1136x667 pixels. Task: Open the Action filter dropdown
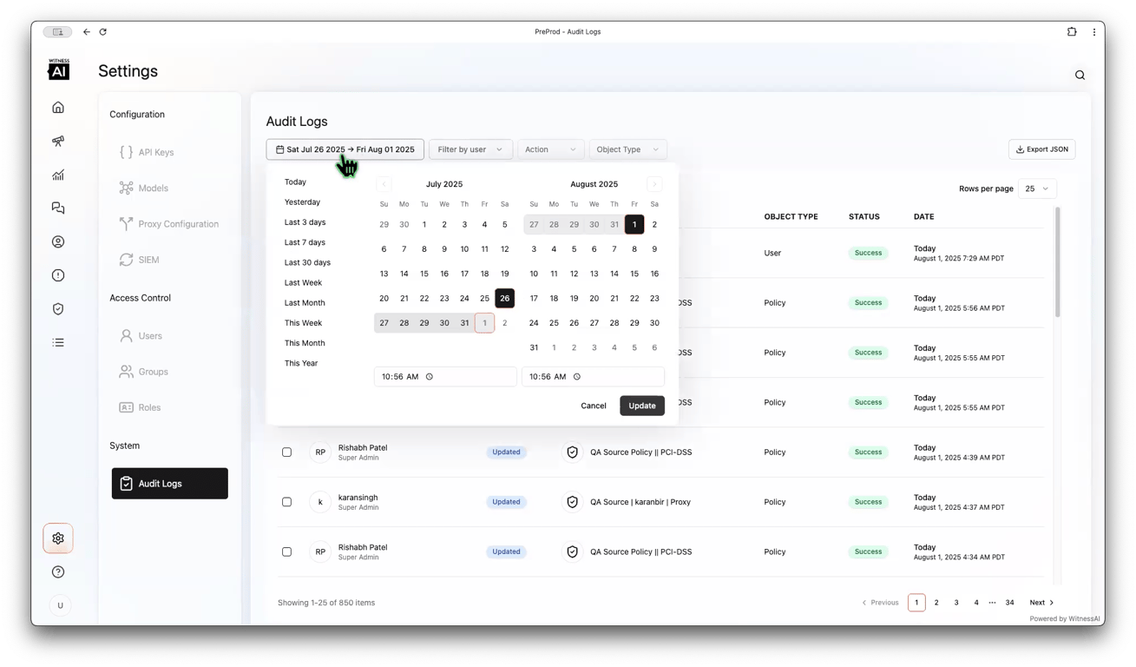click(550, 149)
